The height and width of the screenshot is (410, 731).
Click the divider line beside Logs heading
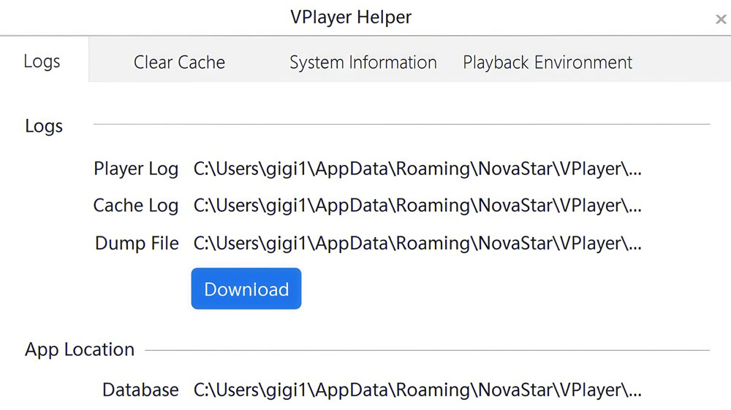point(401,125)
